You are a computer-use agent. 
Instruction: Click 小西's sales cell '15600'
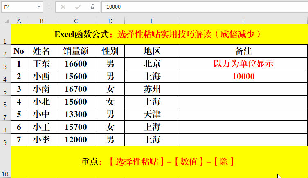76,76
